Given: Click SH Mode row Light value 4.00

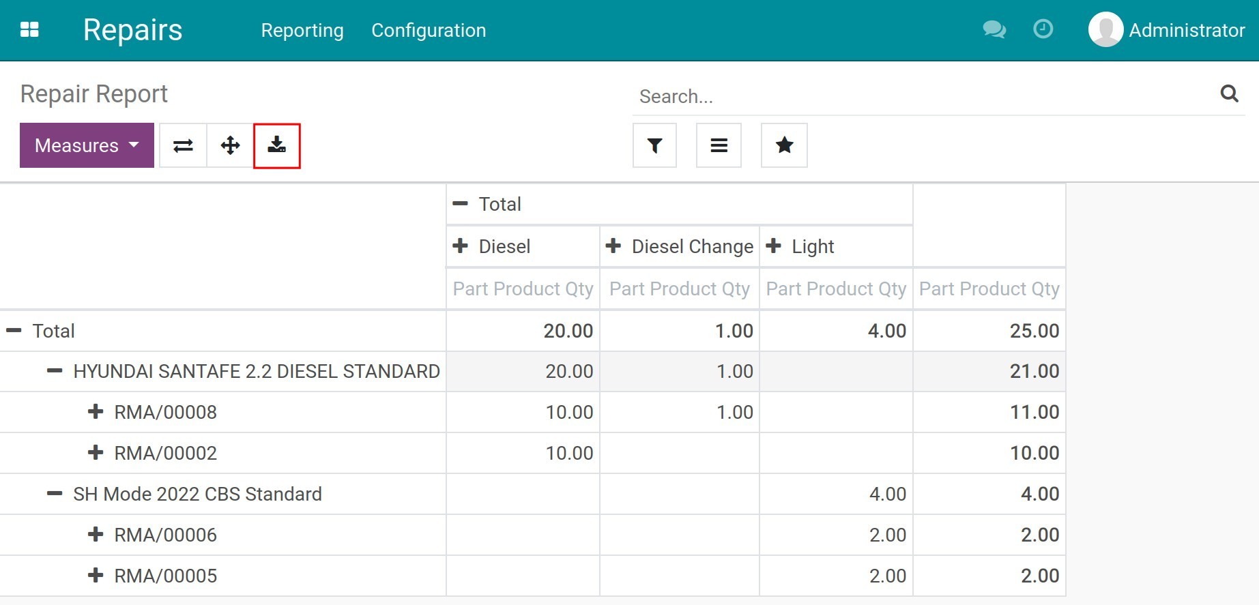Looking at the screenshot, I should (x=888, y=494).
